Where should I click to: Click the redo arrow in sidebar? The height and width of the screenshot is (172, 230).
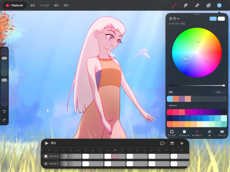click(4, 120)
